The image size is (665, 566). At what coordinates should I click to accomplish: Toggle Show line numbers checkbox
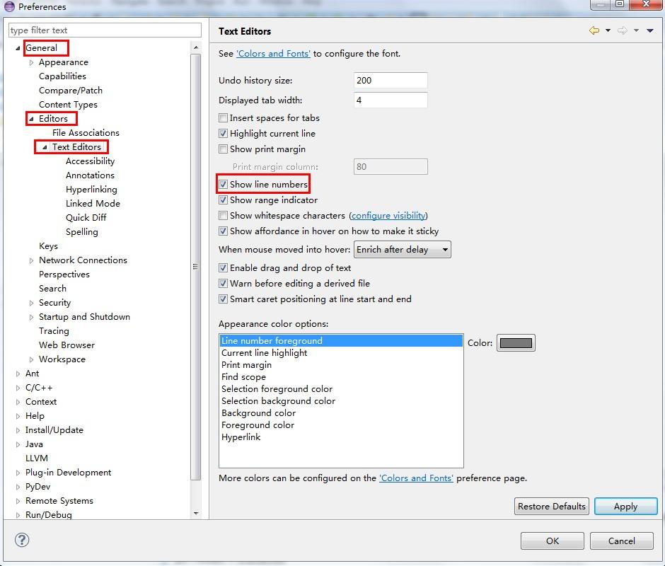[223, 185]
